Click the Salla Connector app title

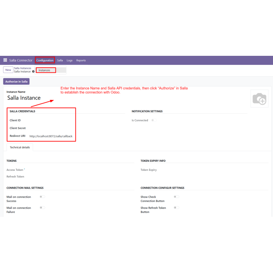point(21,60)
